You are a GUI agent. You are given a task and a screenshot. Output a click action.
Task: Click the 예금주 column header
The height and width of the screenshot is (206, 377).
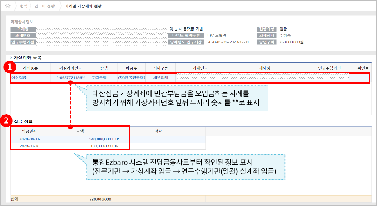131,68
